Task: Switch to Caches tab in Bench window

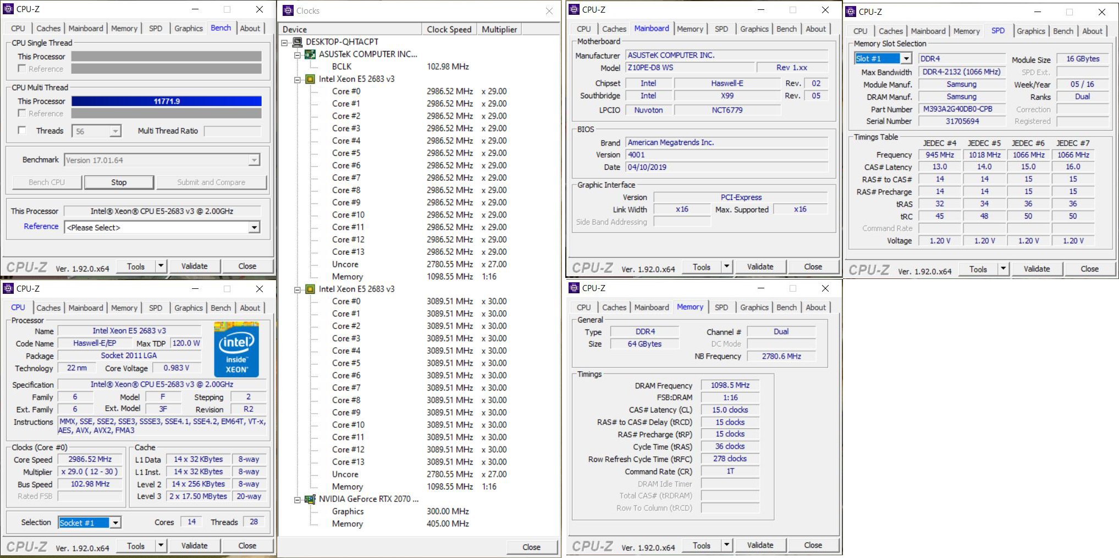Action: [48, 29]
